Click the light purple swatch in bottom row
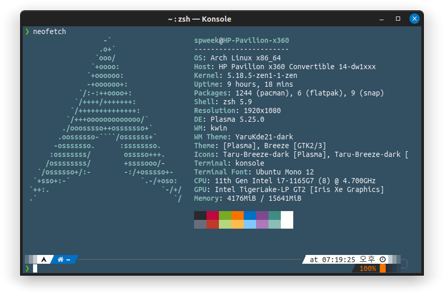The image size is (444, 304). (x=262, y=224)
